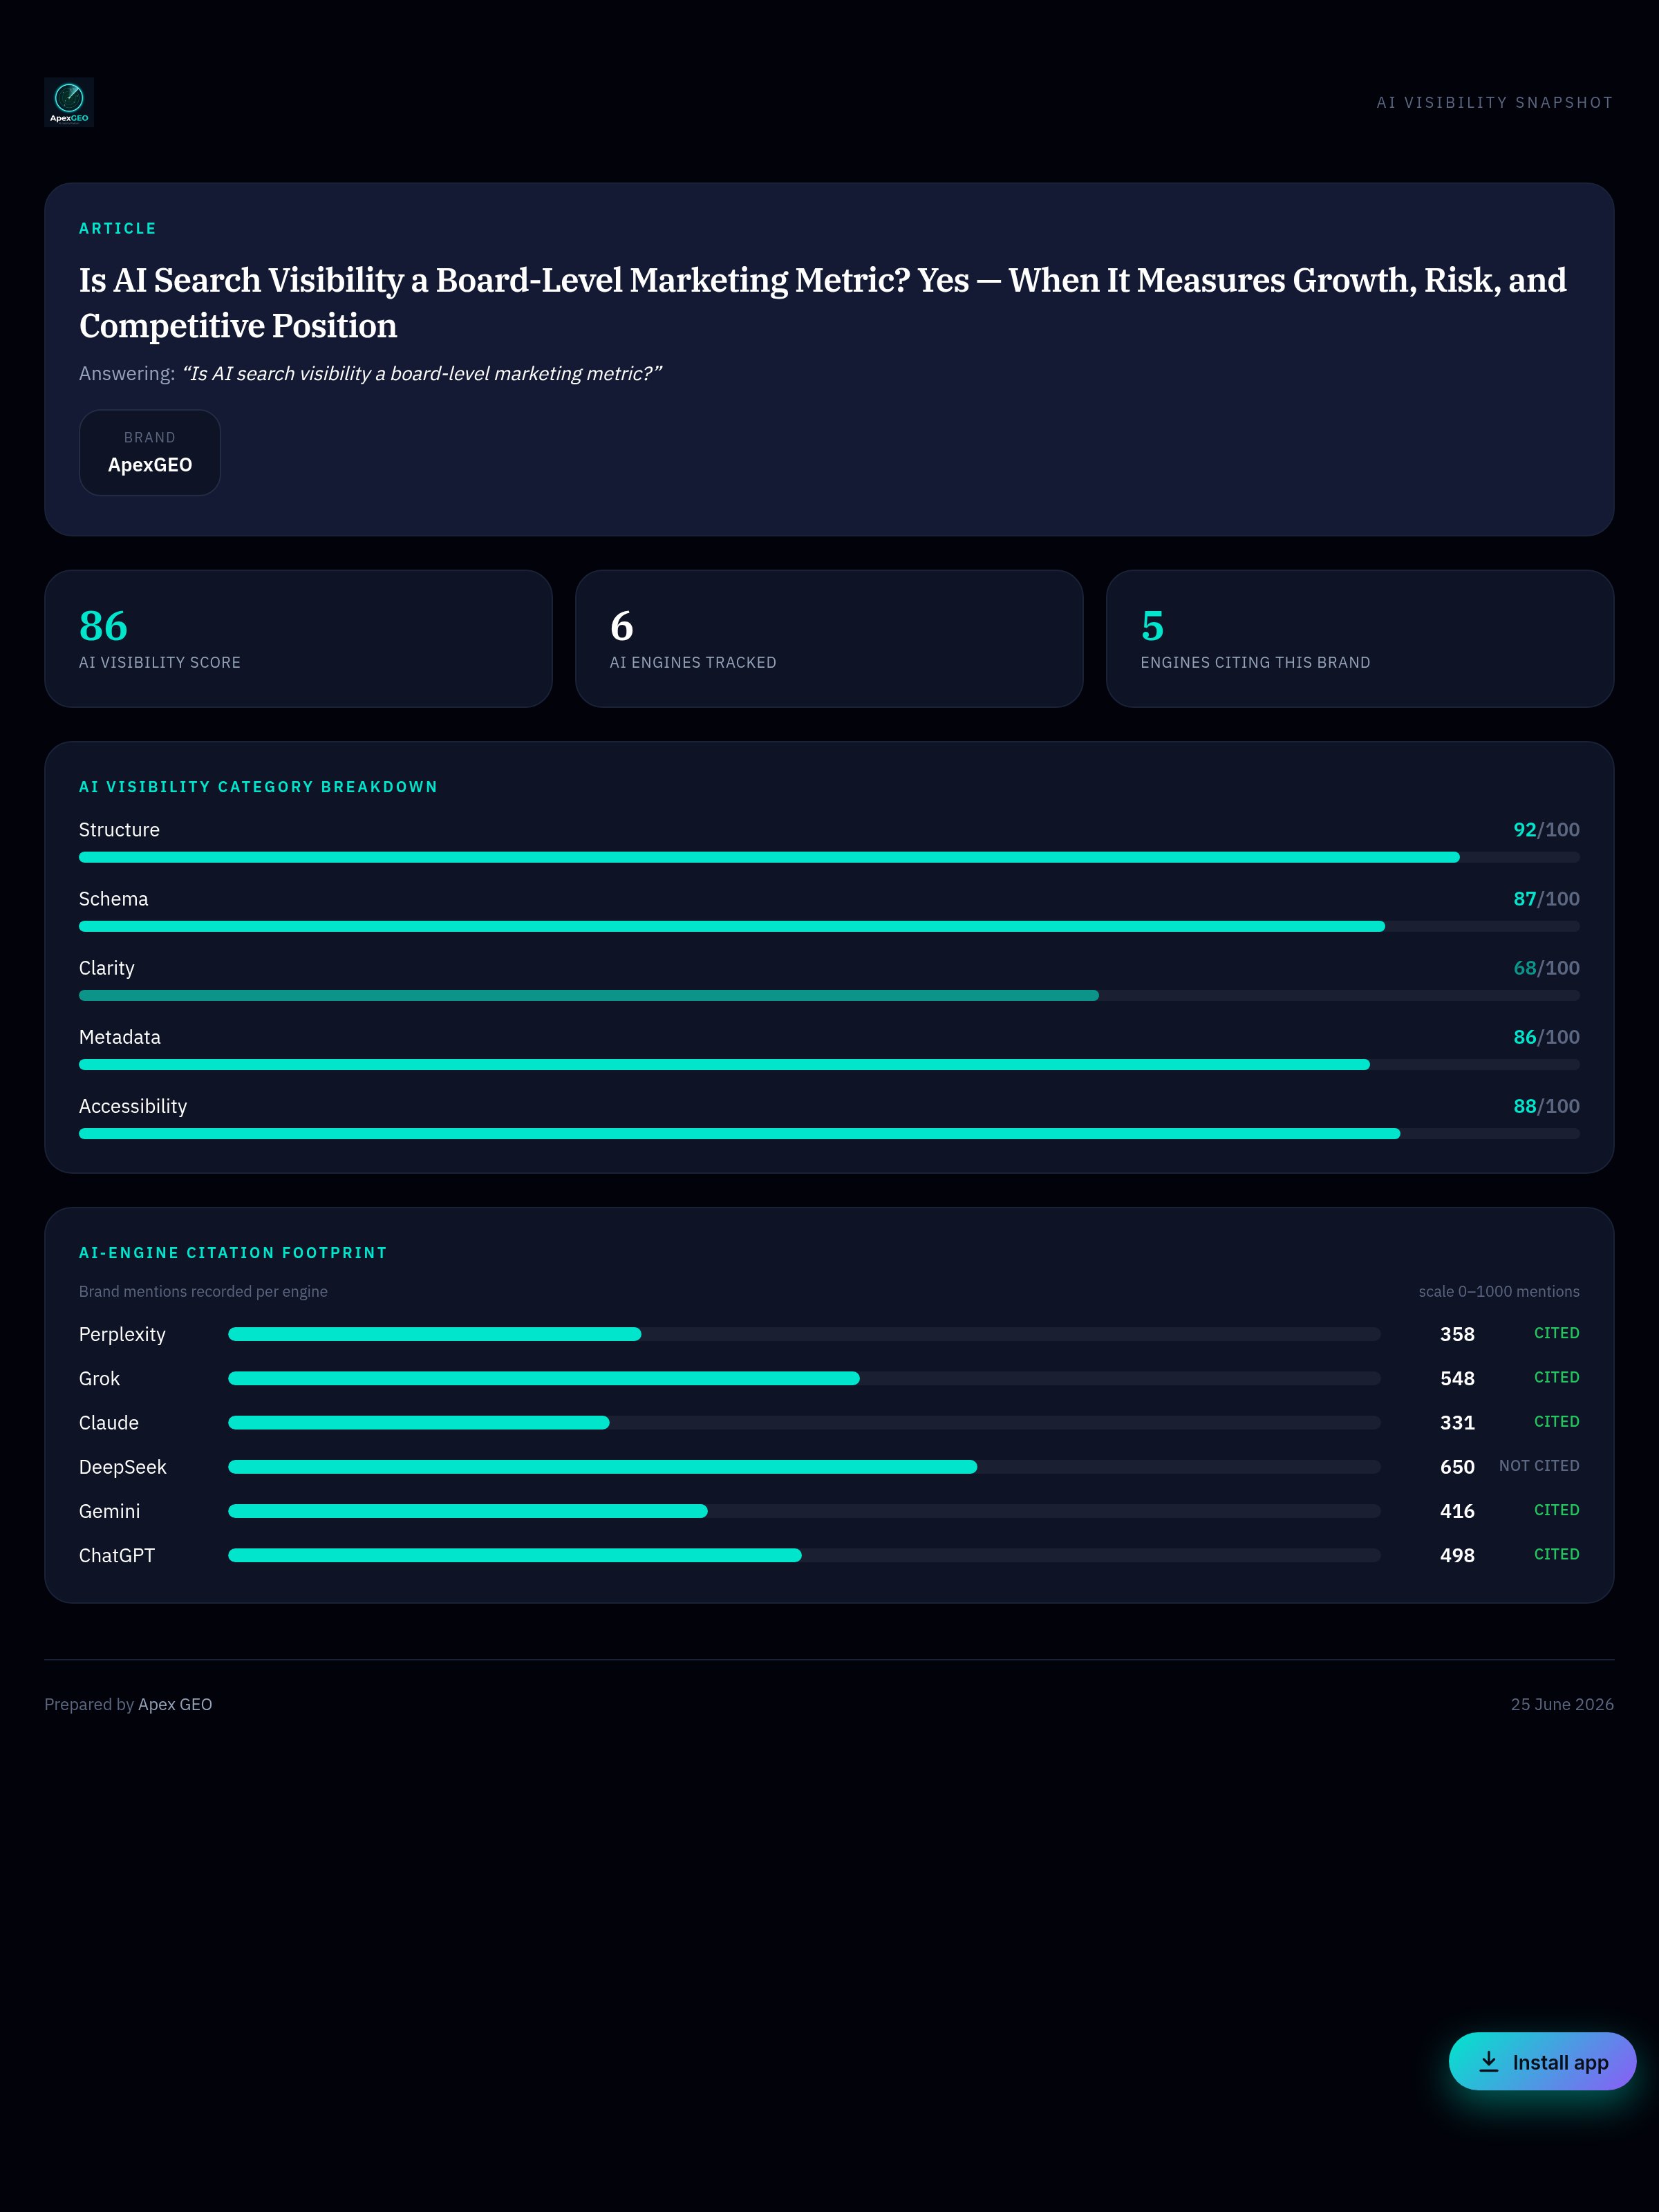Click the Grok engine label
Screen dimensions: 1659x2212
pyautogui.click(x=99, y=1378)
